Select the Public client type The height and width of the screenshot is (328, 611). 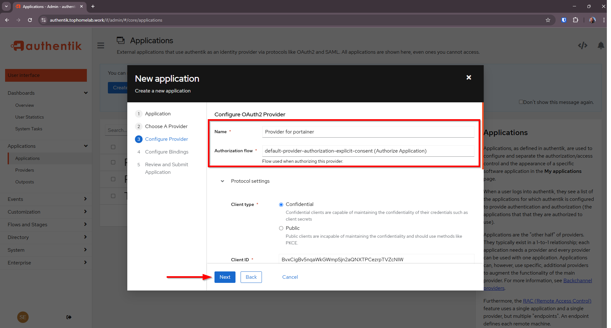[281, 228]
